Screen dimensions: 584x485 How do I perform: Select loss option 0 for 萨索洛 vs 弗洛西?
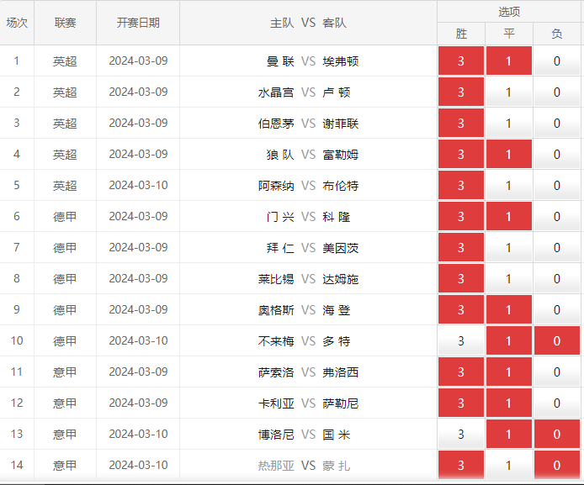(x=557, y=372)
